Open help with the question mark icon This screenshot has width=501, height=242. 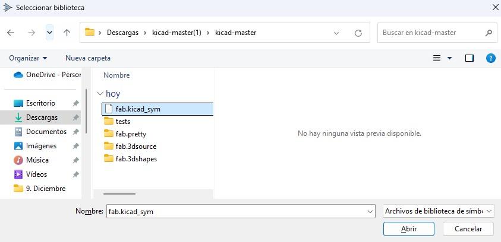click(490, 58)
